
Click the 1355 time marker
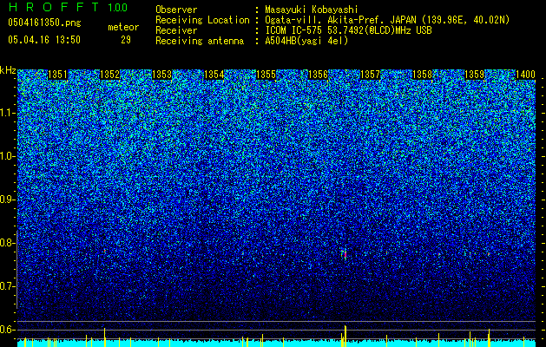click(x=266, y=75)
